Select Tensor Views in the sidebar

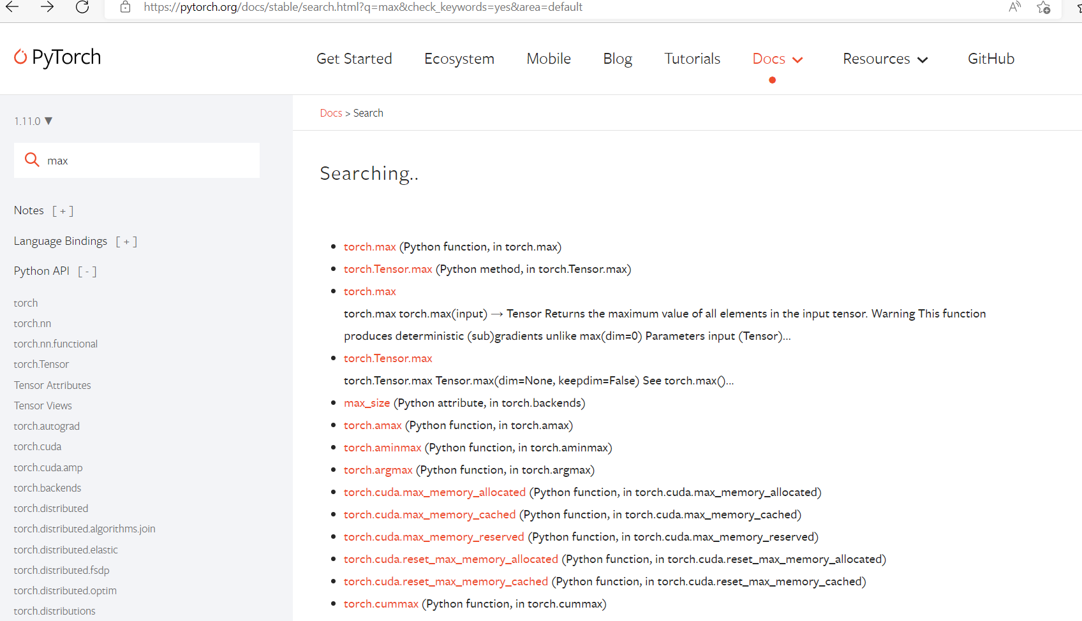point(43,405)
